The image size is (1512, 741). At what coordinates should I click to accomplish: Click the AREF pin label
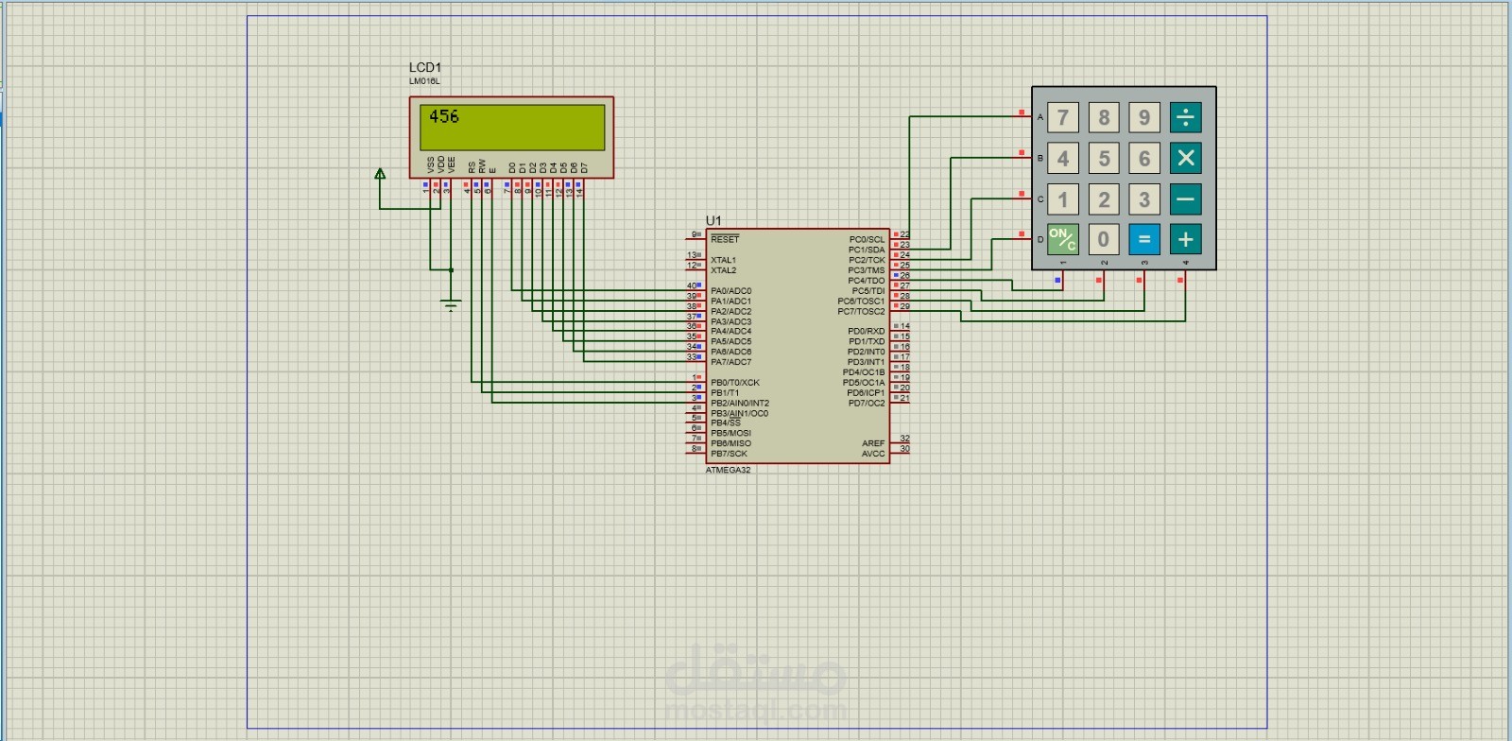[x=873, y=443]
